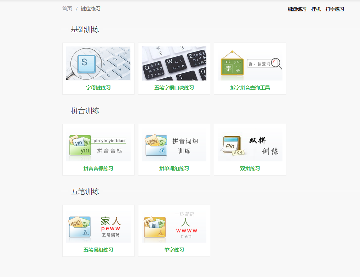
Task: Click the 五笔字根口诀练习 link
Action: [174, 88]
